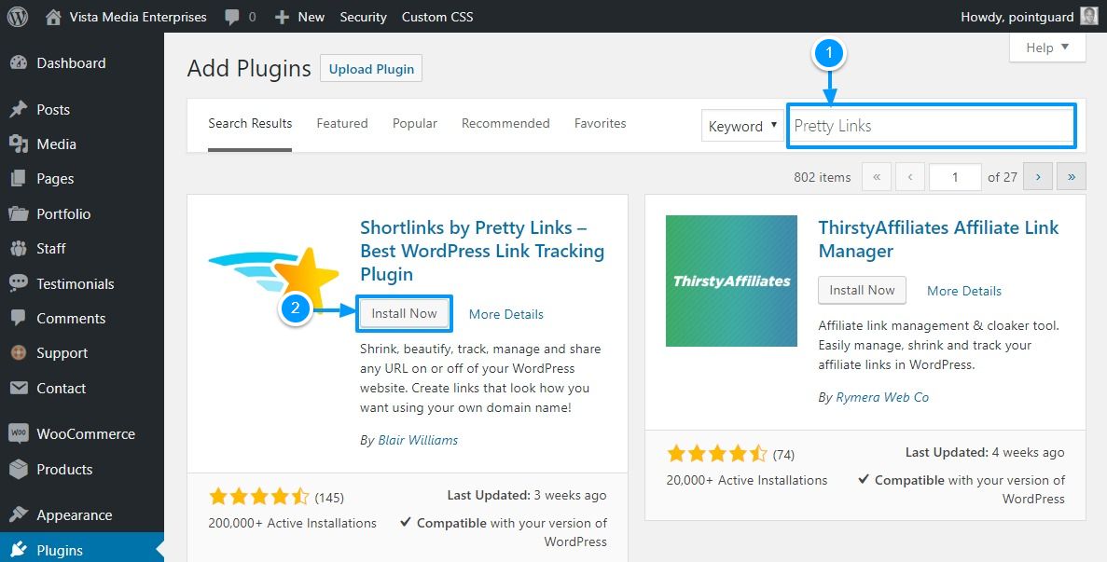Open ThirstyAffiliates Affiliate Link Manager title link
1107x562 pixels.
pos(938,239)
